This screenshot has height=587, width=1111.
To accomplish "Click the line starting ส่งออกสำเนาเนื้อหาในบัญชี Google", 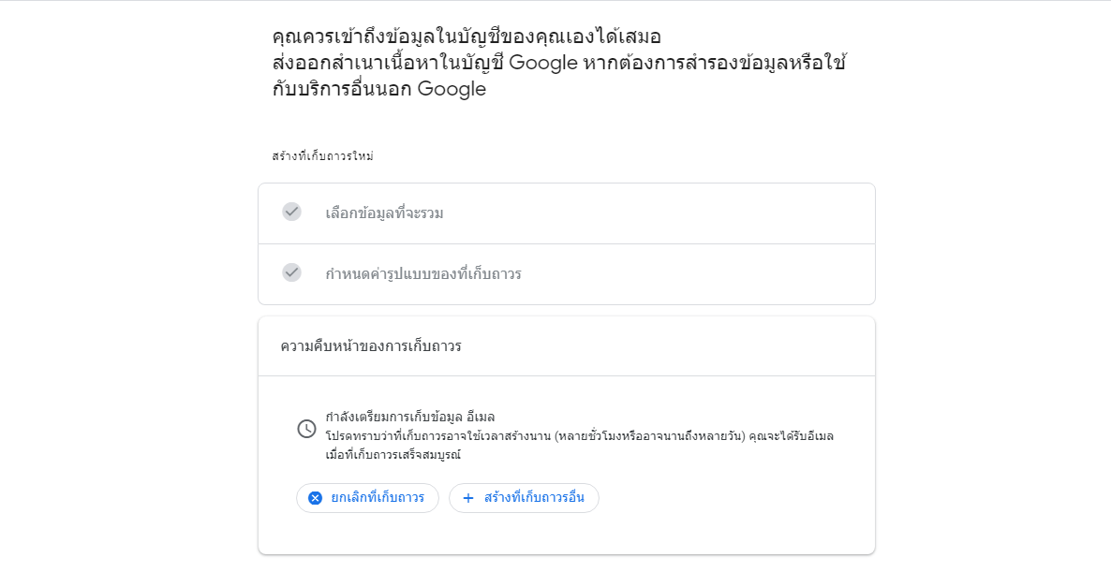I will pyautogui.click(x=559, y=63).
